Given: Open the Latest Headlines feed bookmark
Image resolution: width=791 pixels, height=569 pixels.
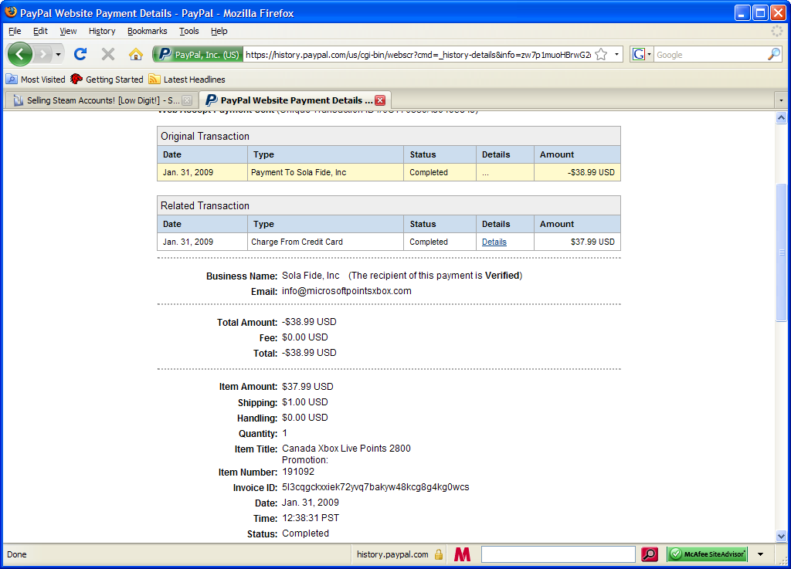Looking at the screenshot, I should point(187,79).
